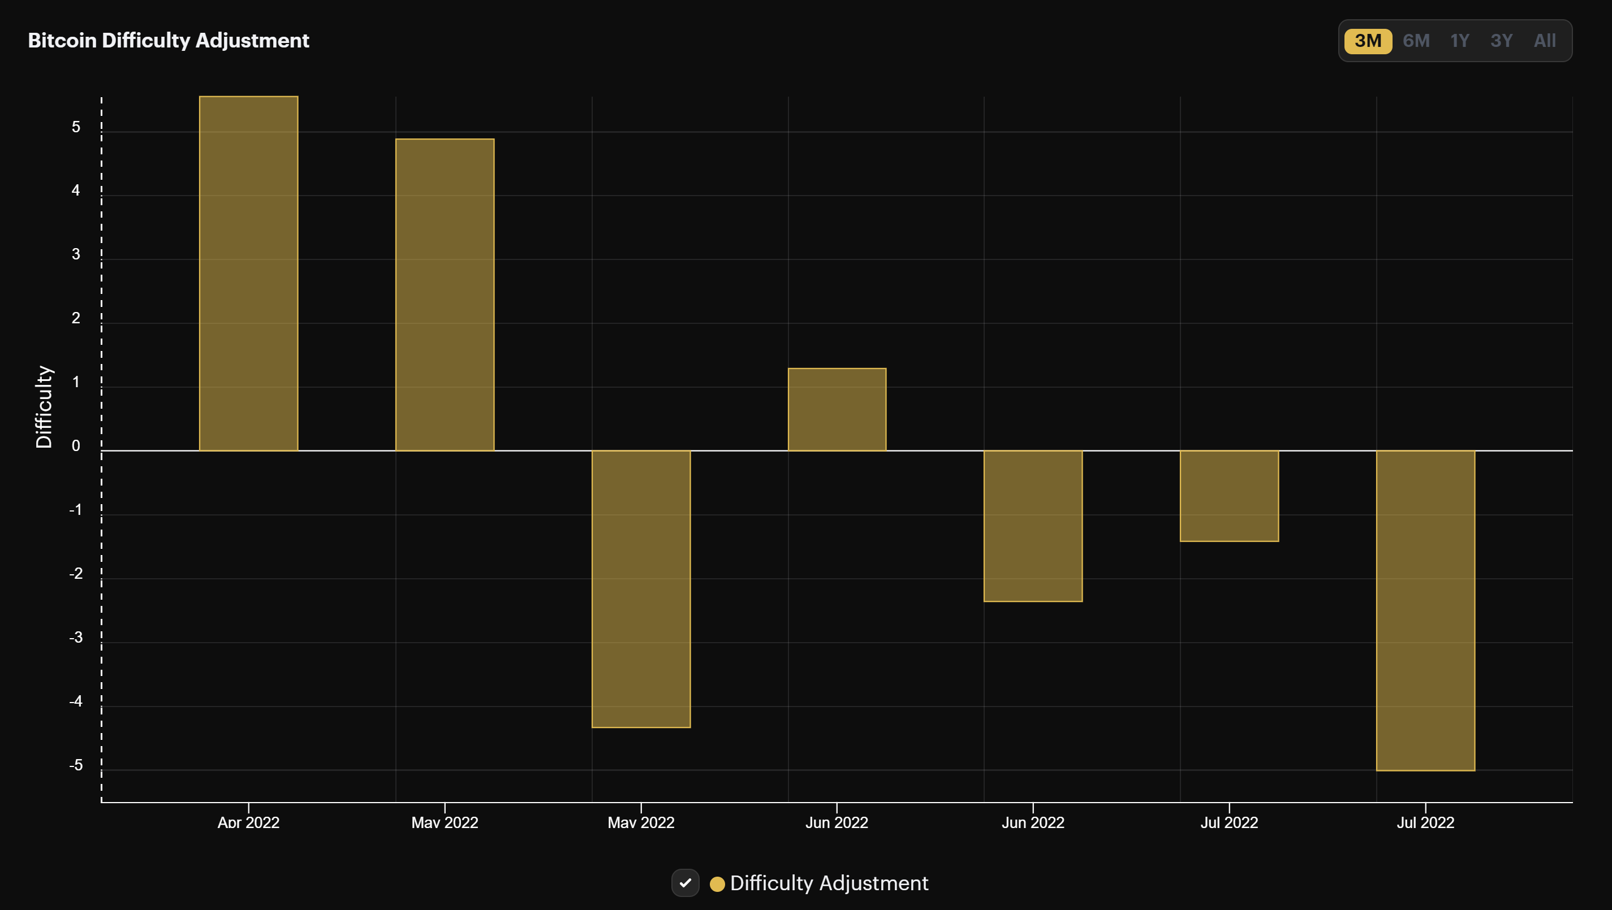Click the second Jun 2022 negative bar

1033,526
